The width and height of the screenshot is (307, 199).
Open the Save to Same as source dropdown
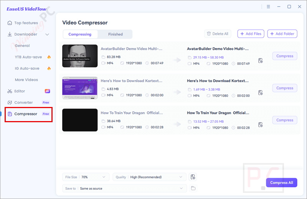tap(124, 188)
